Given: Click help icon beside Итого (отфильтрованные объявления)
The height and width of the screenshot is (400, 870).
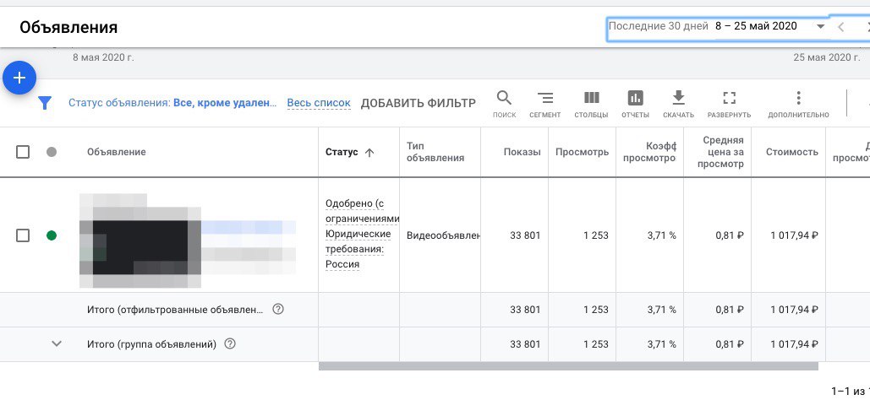Looking at the screenshot, I should click(278, 309).
